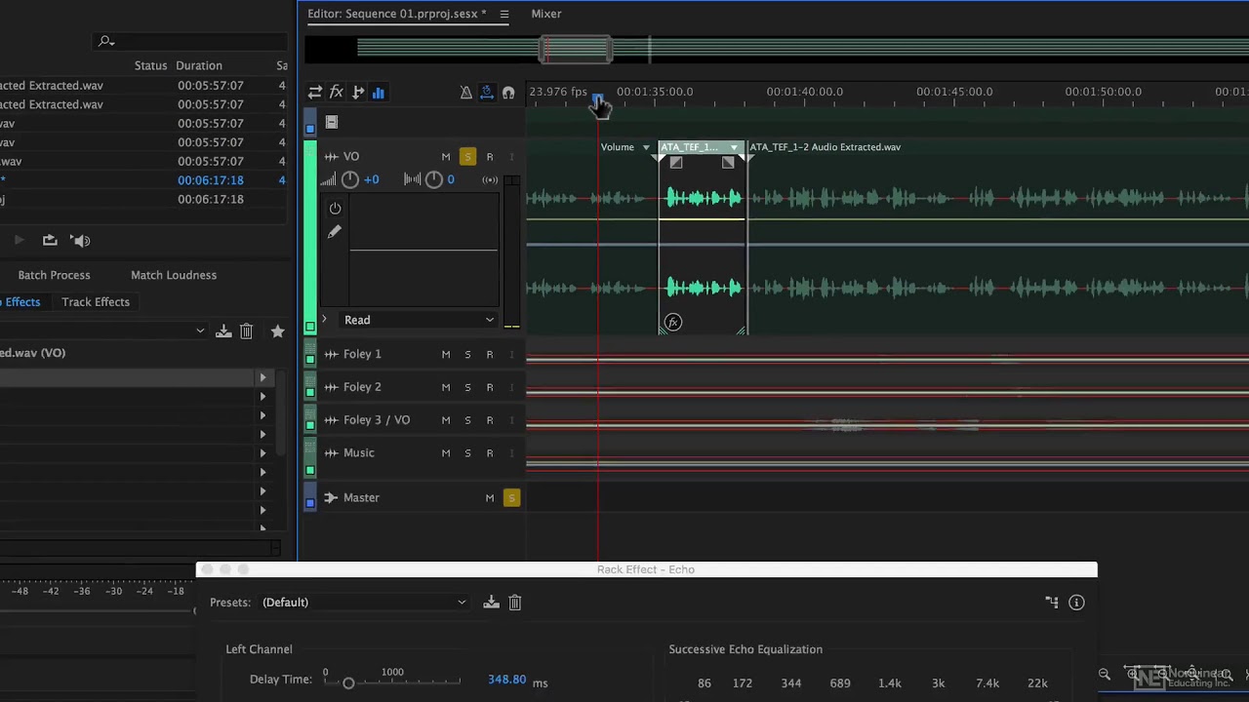This screenshot has width=1249, height=702.
Task: Save Echo preset with download icon
Action: point(491,603)
